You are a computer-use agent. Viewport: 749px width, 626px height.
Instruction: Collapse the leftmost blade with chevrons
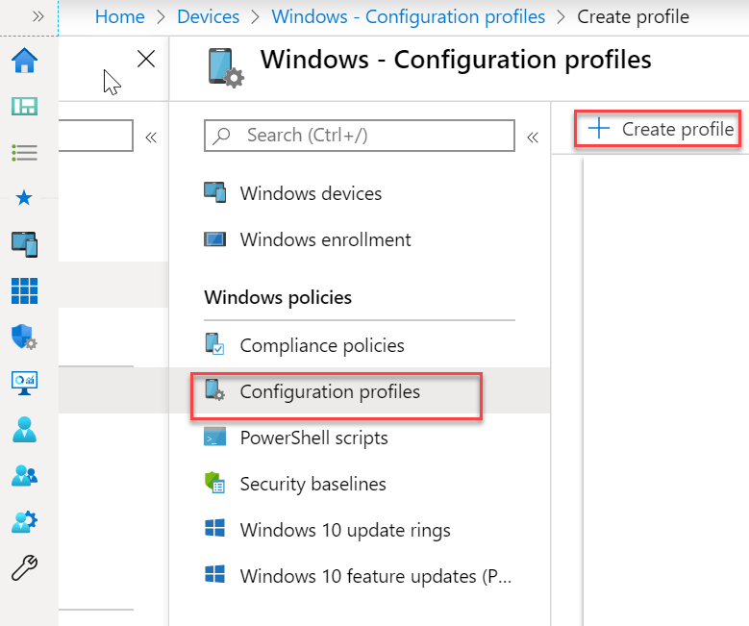click(150, 138)
